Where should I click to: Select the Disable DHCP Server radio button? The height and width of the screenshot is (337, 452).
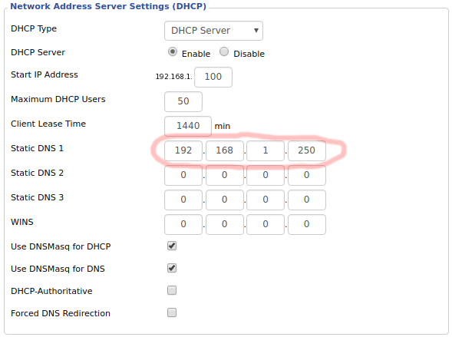click(x=224, y=52)
